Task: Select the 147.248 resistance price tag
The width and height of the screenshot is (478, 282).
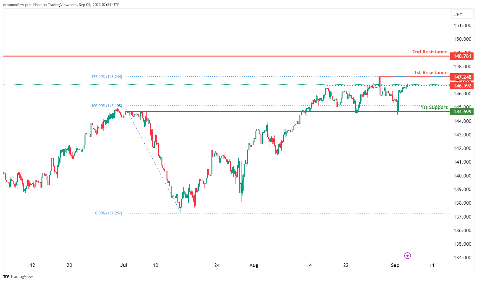Action: [462, 77]
